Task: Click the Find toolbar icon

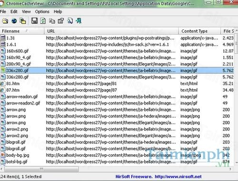Action: click(70, 21)
